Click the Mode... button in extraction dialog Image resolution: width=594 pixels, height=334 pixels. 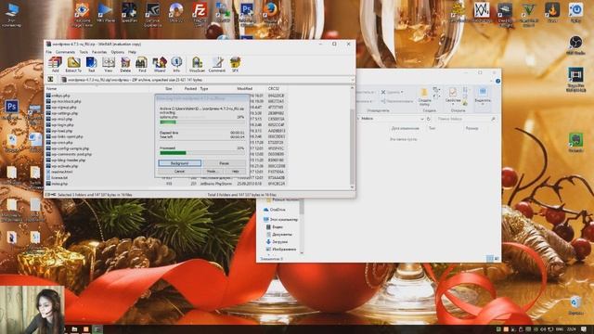[212, 171]
